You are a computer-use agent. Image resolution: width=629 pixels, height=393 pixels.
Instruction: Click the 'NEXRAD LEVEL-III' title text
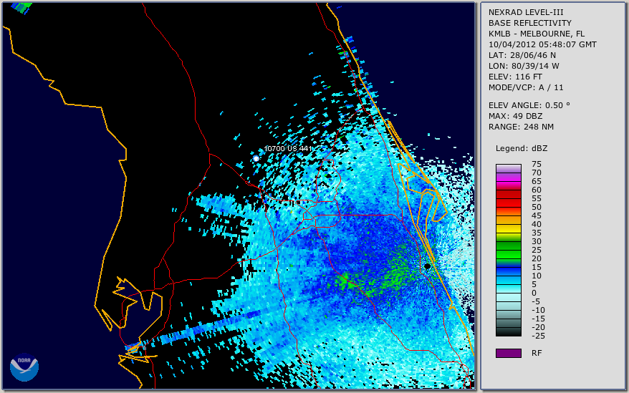[x=526, y=12]
